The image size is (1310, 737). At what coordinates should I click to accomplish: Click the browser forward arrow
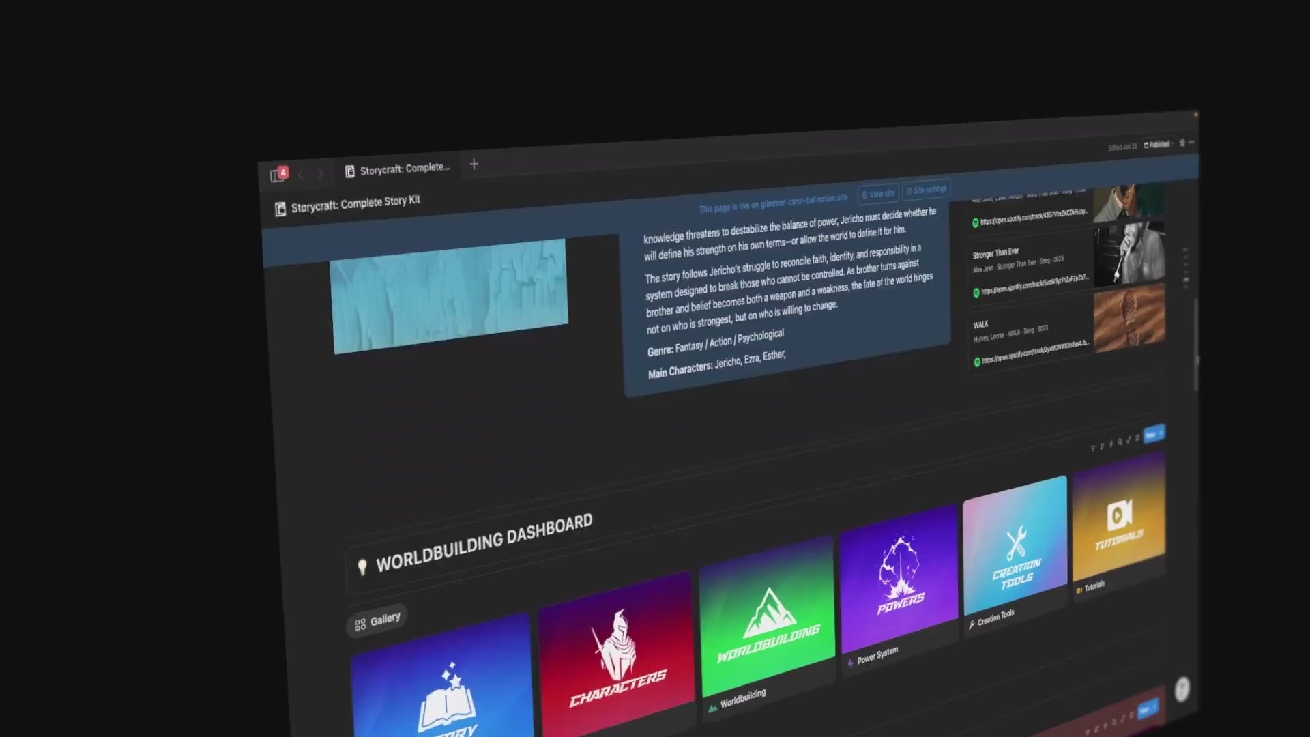tap(320, 173)
